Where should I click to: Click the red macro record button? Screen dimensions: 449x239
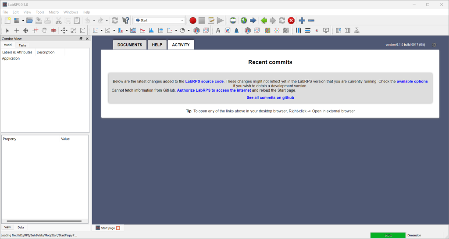193,21
